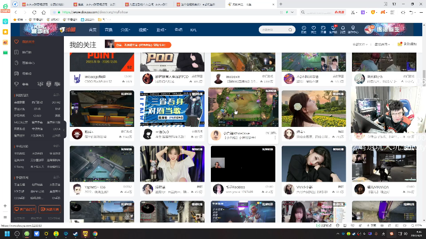This screenshot has height=239, width=426.
Task: Click three-dot menu on hovered stream card
Action: (x=275, y=138)
